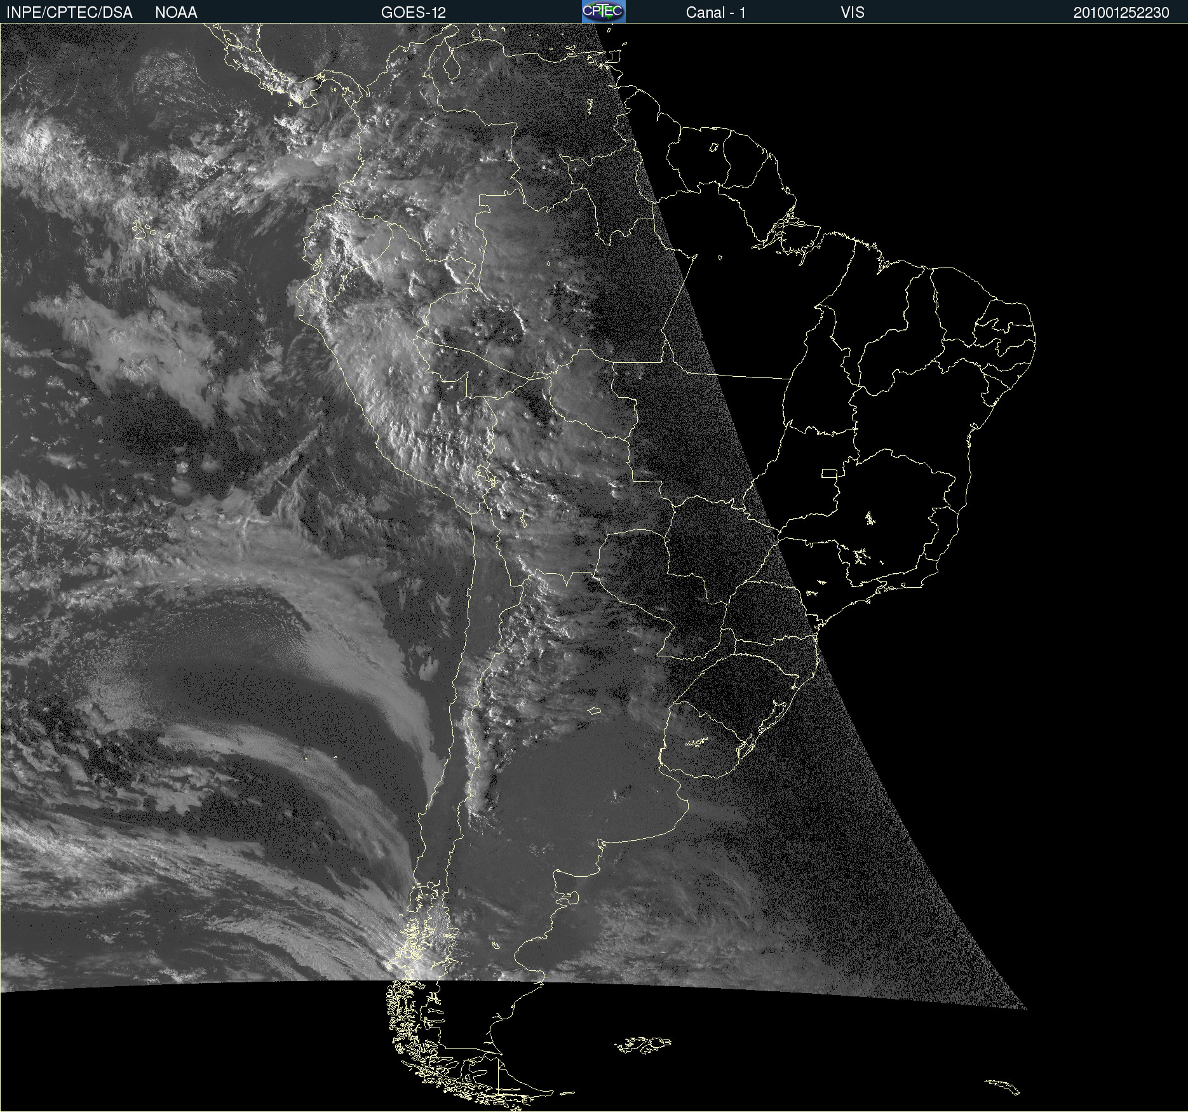Image resolution: width=1188 pixels, height=1112 pixels.
Task: Select the NOAA label in header
Action: 176,13
